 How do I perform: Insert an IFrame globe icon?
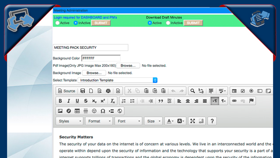tap(119, 111)
